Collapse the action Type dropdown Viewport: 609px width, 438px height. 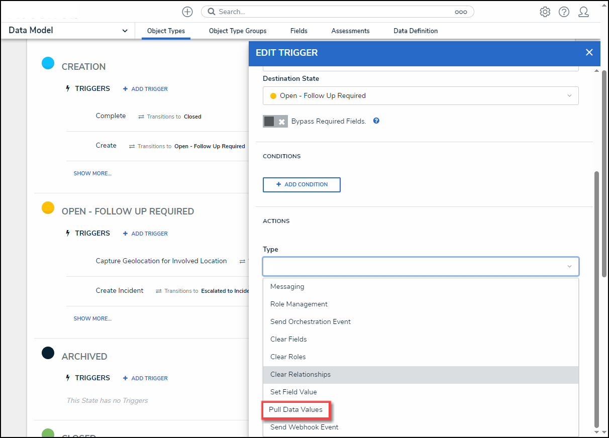pyautogui.click(x=569, y=266)
